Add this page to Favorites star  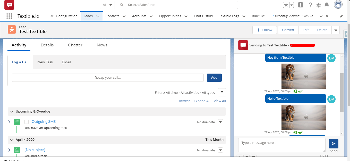[x=286, y=5]
